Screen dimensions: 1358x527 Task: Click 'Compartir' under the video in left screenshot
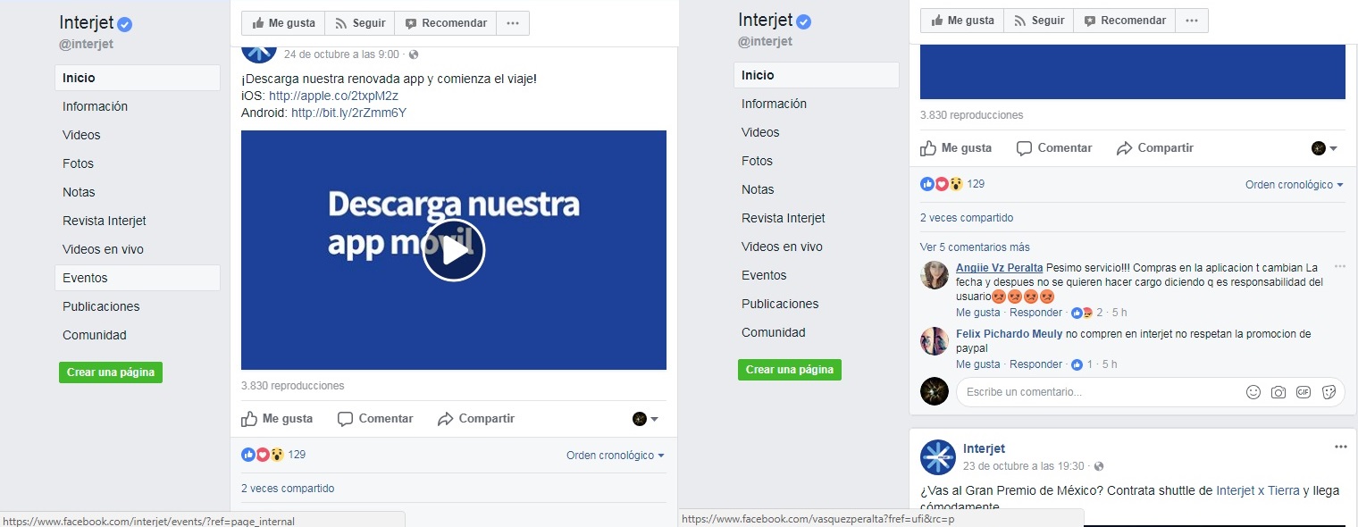(476, 419)
